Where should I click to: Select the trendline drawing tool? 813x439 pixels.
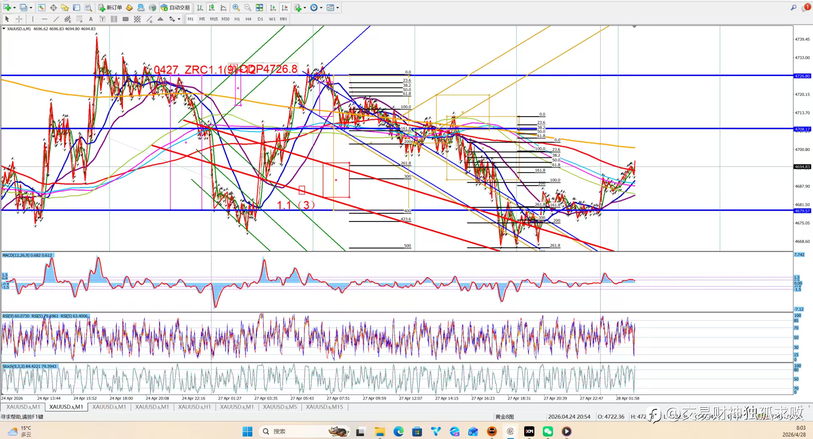pyautogui.click(x=56, y=19)
